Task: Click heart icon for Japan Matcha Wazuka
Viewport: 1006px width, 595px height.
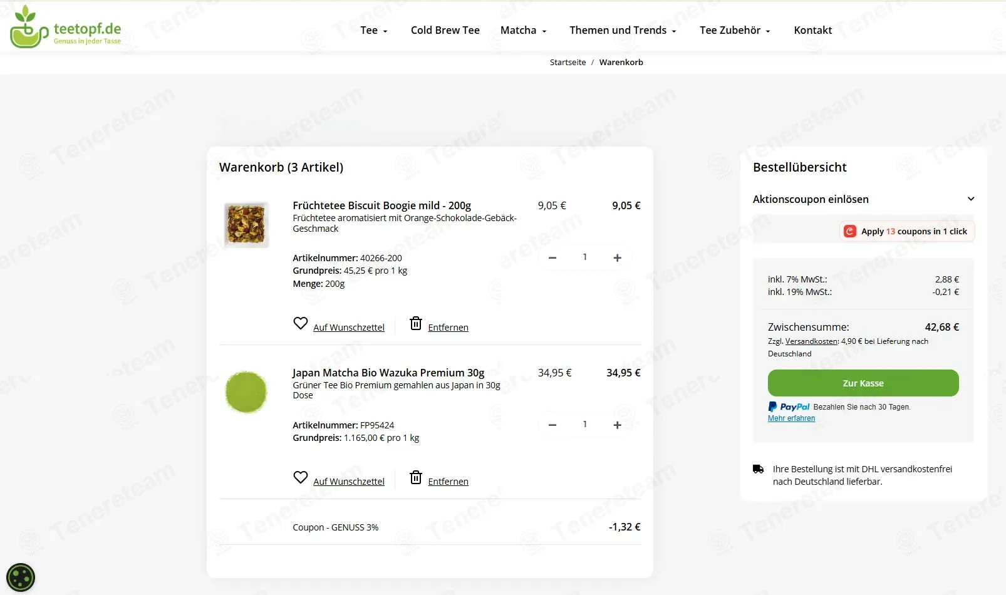Action: pyautogui.click(x=301, y=477)
